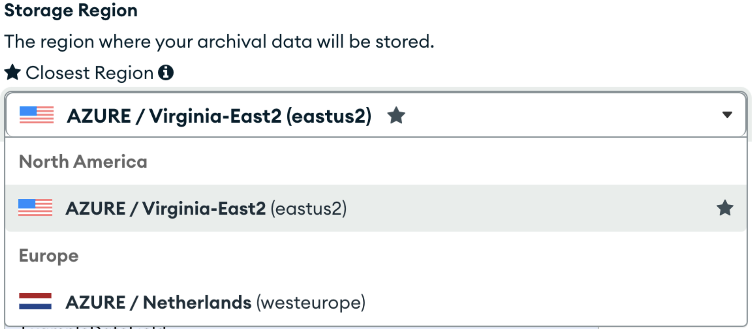The height and width of the screenshot is (329, 753).
Task: Click the Storage Region heading
Action: pos(71,11)
